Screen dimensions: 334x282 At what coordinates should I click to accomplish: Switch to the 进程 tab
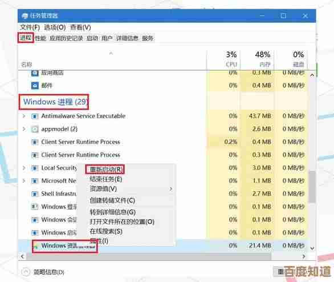coord(26,38)
